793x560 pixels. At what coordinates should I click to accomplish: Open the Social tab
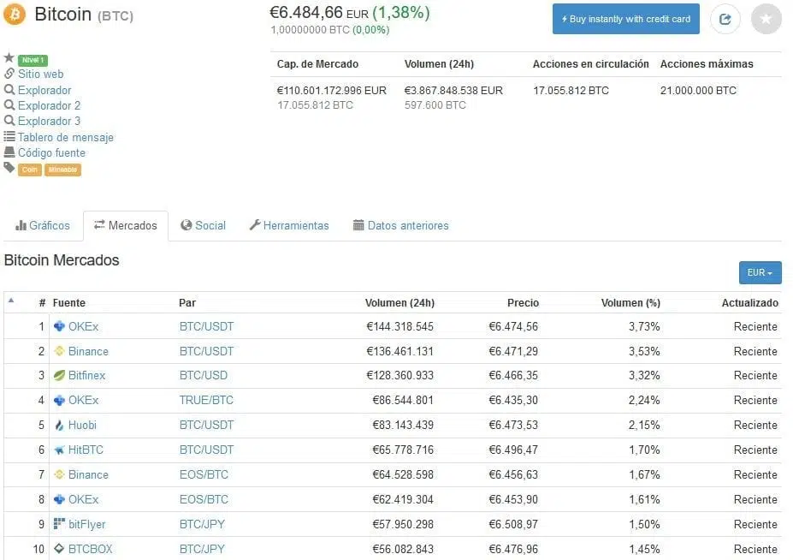point(204,225)
